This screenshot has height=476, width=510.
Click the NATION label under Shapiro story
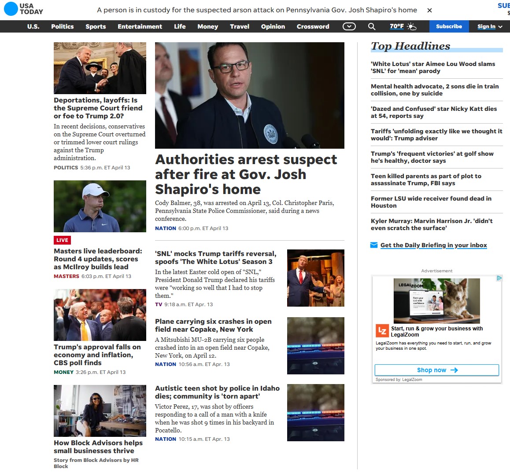pos(166,228)
